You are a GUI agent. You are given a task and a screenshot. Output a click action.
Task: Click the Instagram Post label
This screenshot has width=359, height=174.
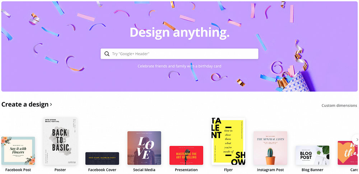tap(270, 170)
